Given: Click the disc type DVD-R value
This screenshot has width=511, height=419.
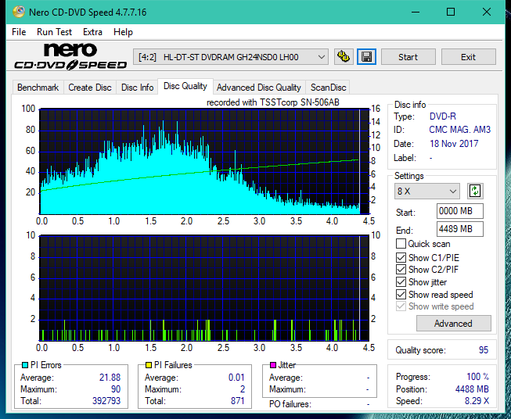Looking at the screenshot, I should tap(443, 116).
